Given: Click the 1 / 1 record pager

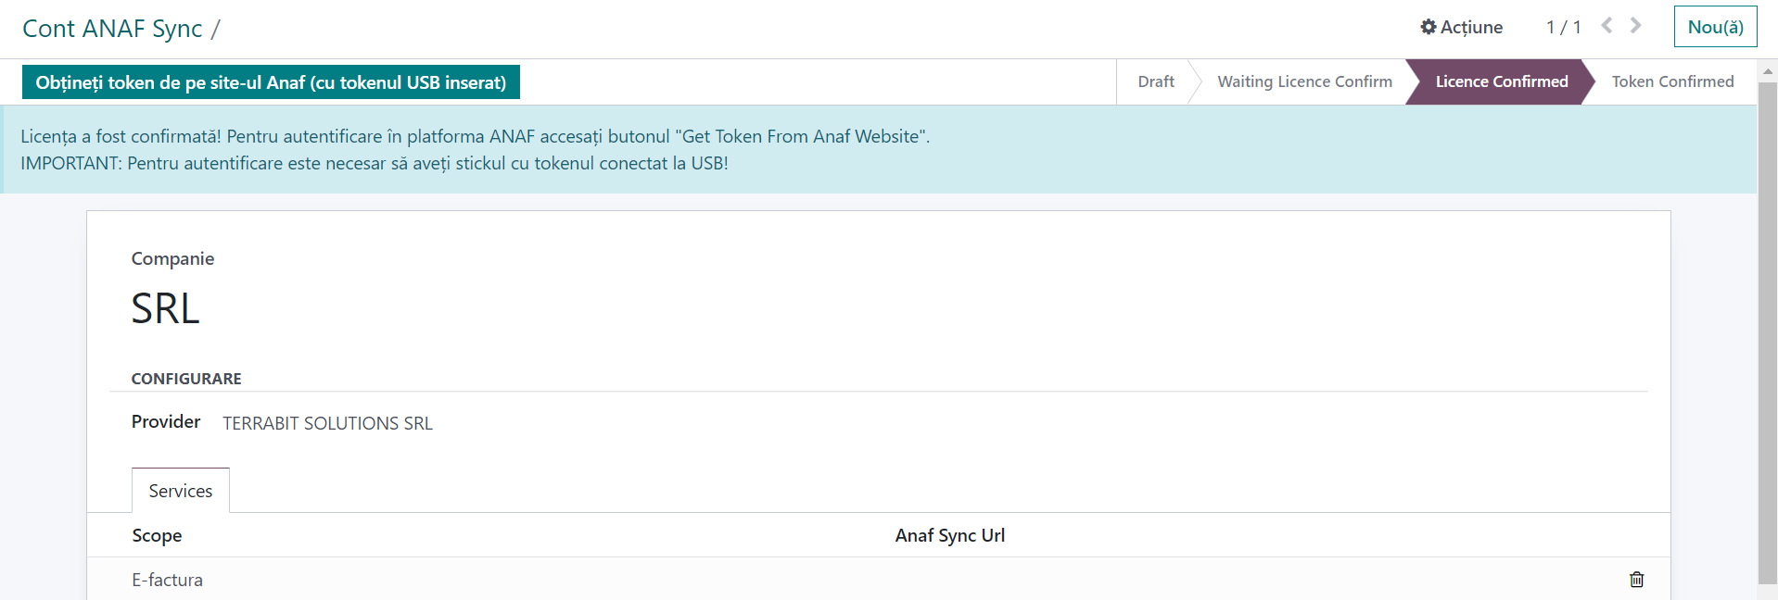Looking at the screenshot, I should click(x=1563, y=27).
